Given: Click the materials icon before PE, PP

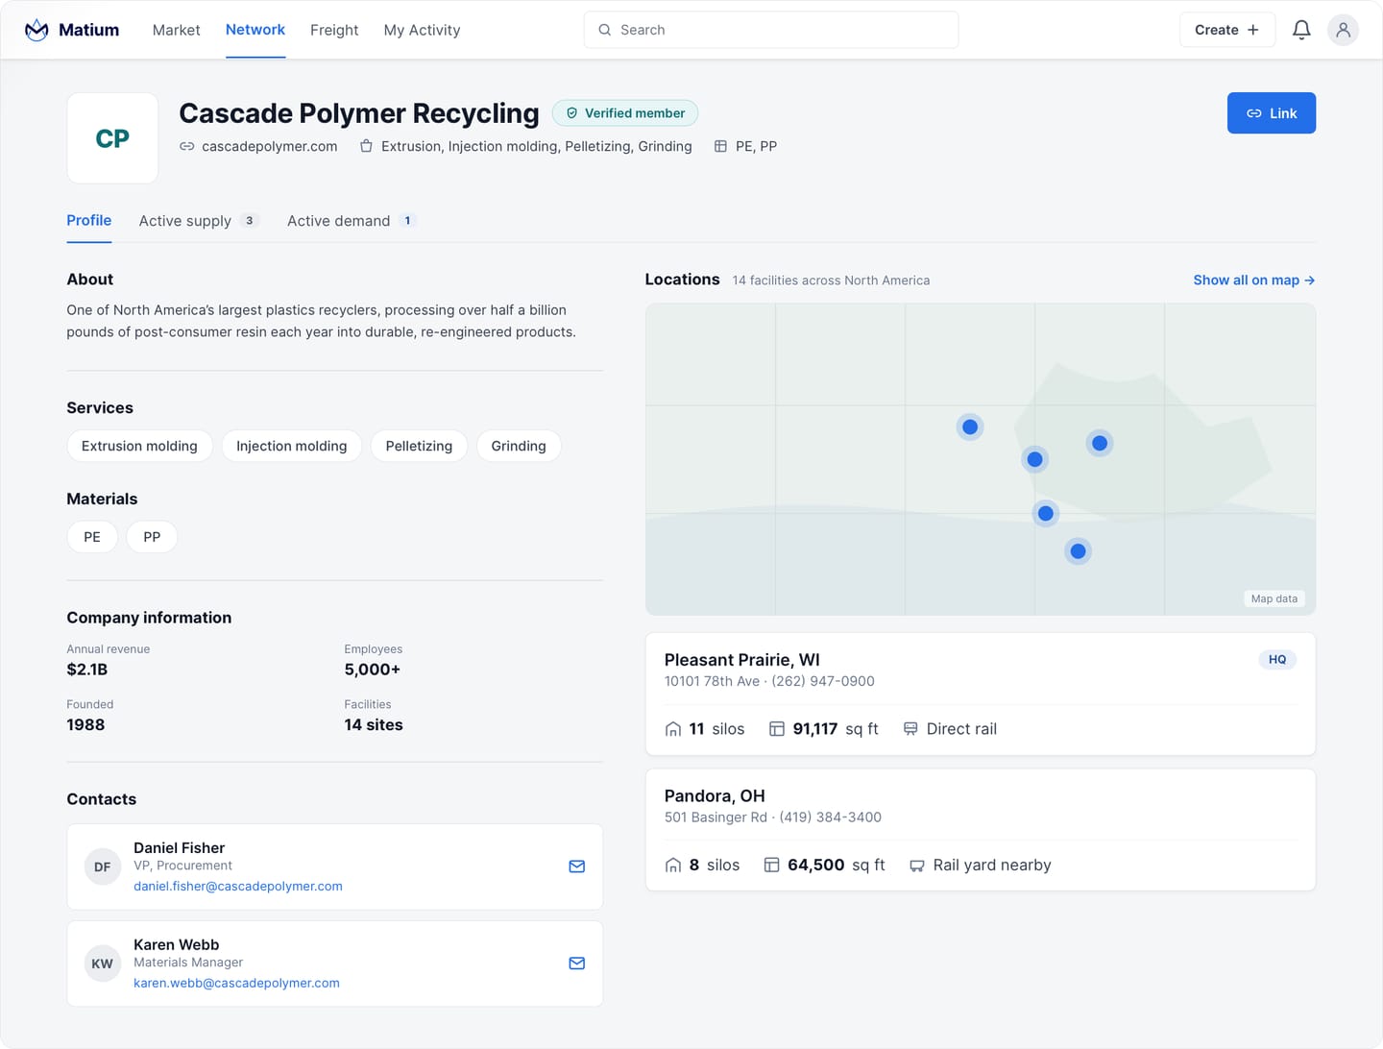Looking at the screenshot, I should click(720, 146).
